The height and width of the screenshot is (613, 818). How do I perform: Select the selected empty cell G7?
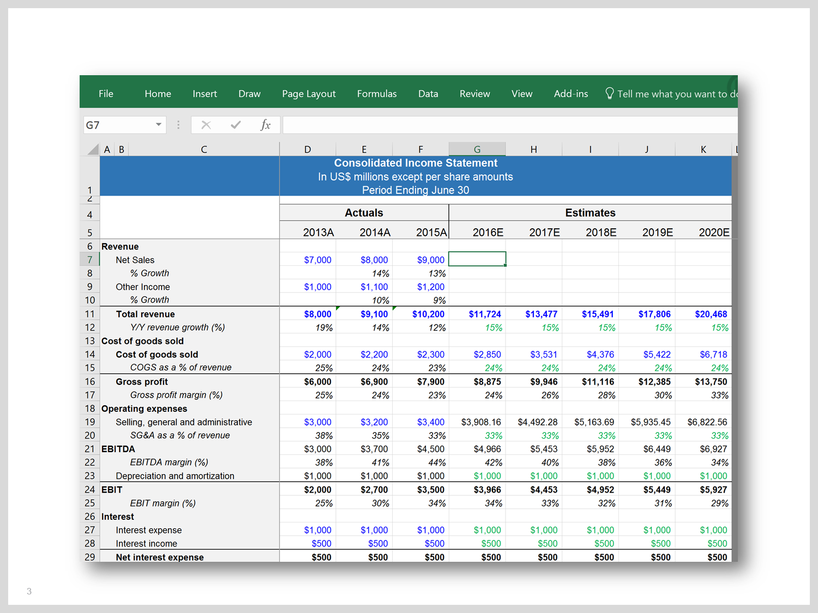point(477,259)
